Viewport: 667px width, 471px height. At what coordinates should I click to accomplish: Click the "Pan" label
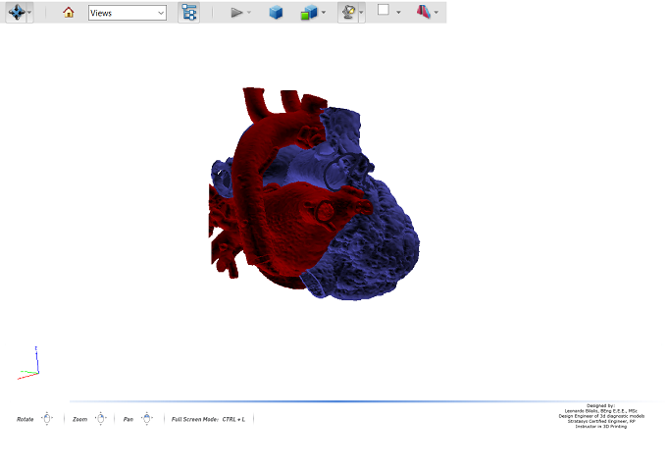click(x=128, y=420)
